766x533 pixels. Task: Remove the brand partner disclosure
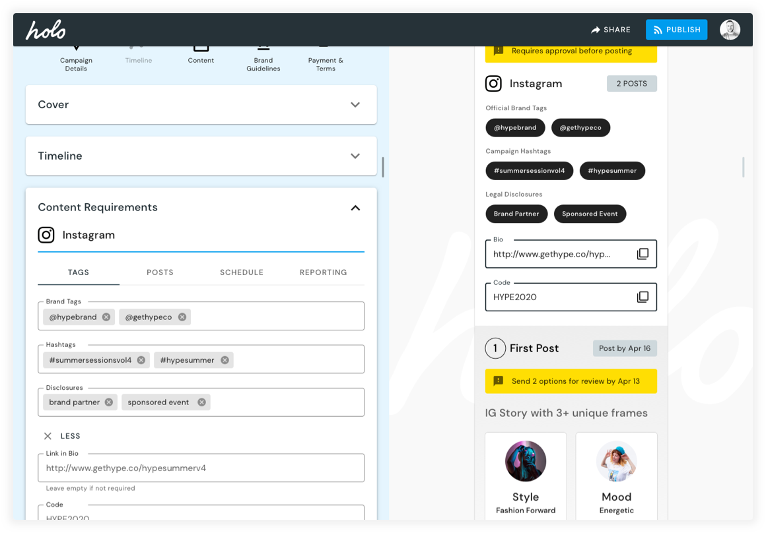109,402
